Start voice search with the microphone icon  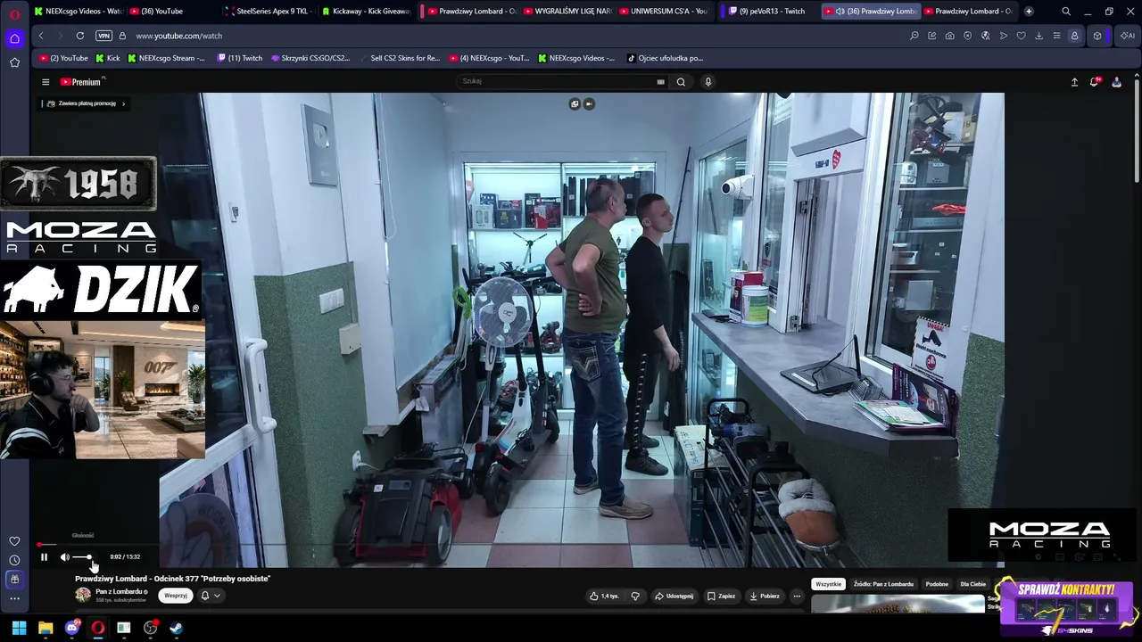coord(708,82)
